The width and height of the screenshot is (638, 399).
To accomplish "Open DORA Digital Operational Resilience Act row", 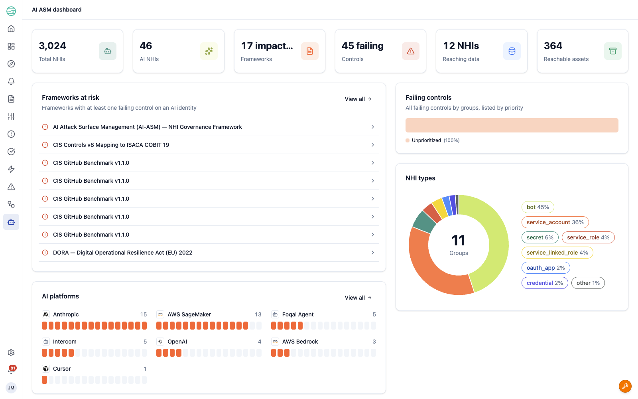I will [x=209, y=253].
